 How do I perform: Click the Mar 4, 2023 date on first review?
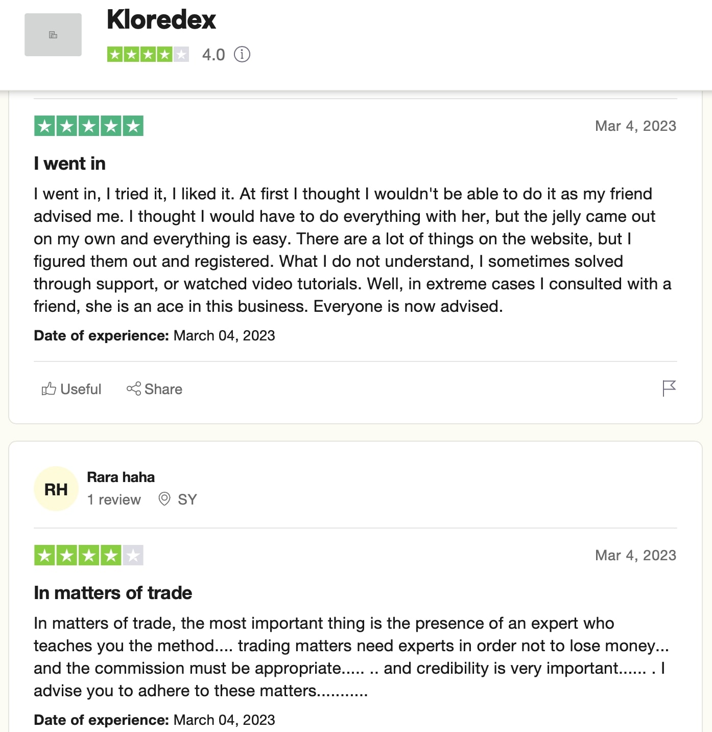[x=635, y=126]
